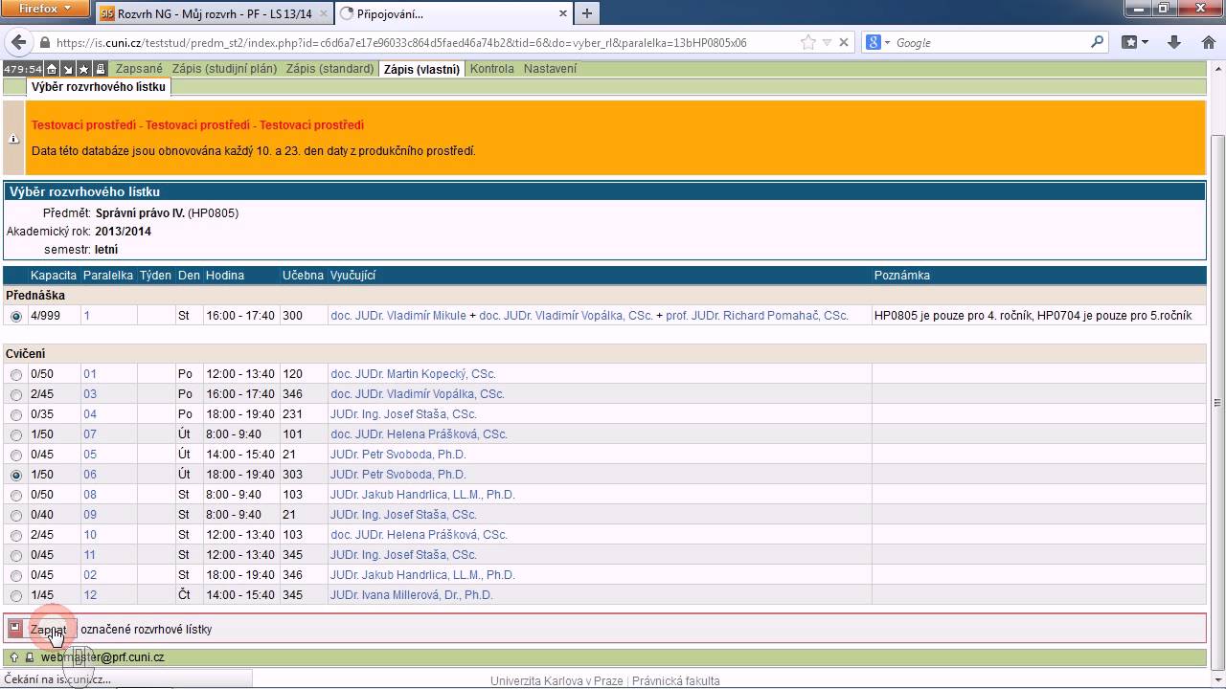1226x689 pixels.
Task: Click parallel link 10
Action: click(x=90, y=535)
